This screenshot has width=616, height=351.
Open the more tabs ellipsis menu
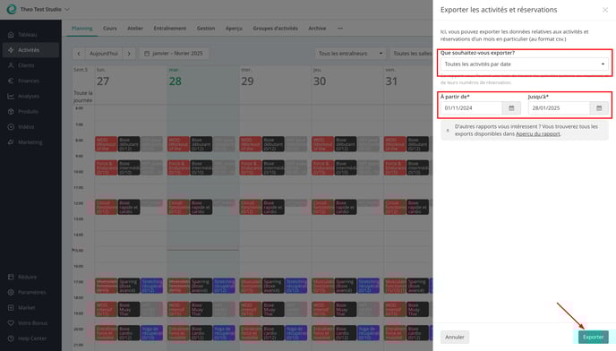pyautogui.click(x=340, y=29)
